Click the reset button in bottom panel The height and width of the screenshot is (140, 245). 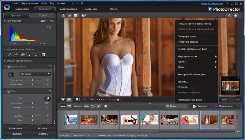click(x=17, y=134)
